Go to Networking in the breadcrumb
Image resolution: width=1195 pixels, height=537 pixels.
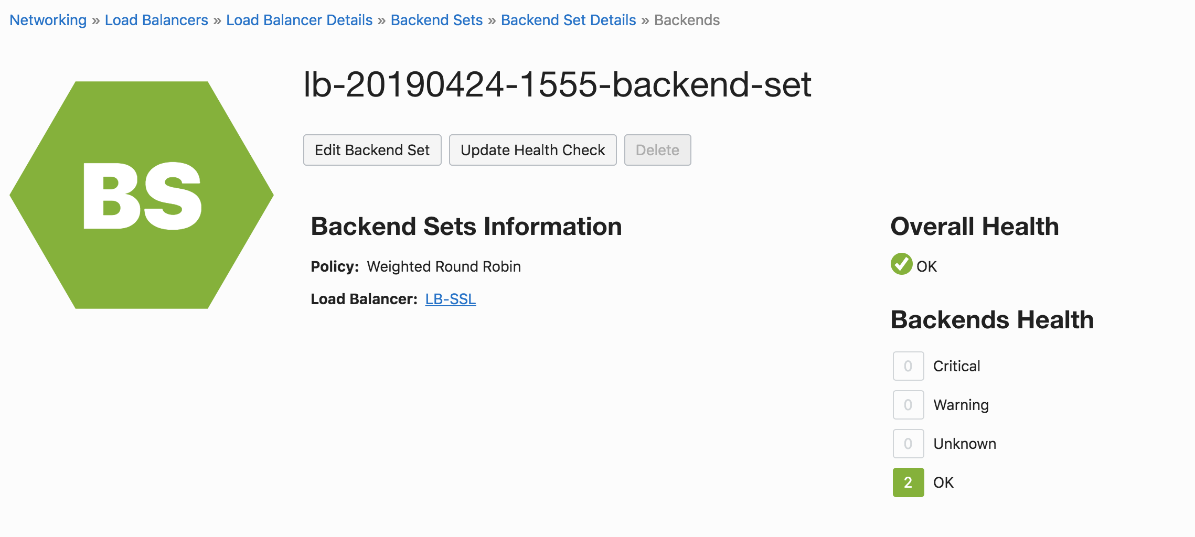click(x=48, y=20)
